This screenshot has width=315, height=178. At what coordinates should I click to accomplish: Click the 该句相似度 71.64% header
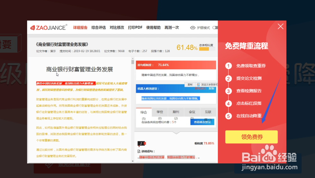[176, 65]
